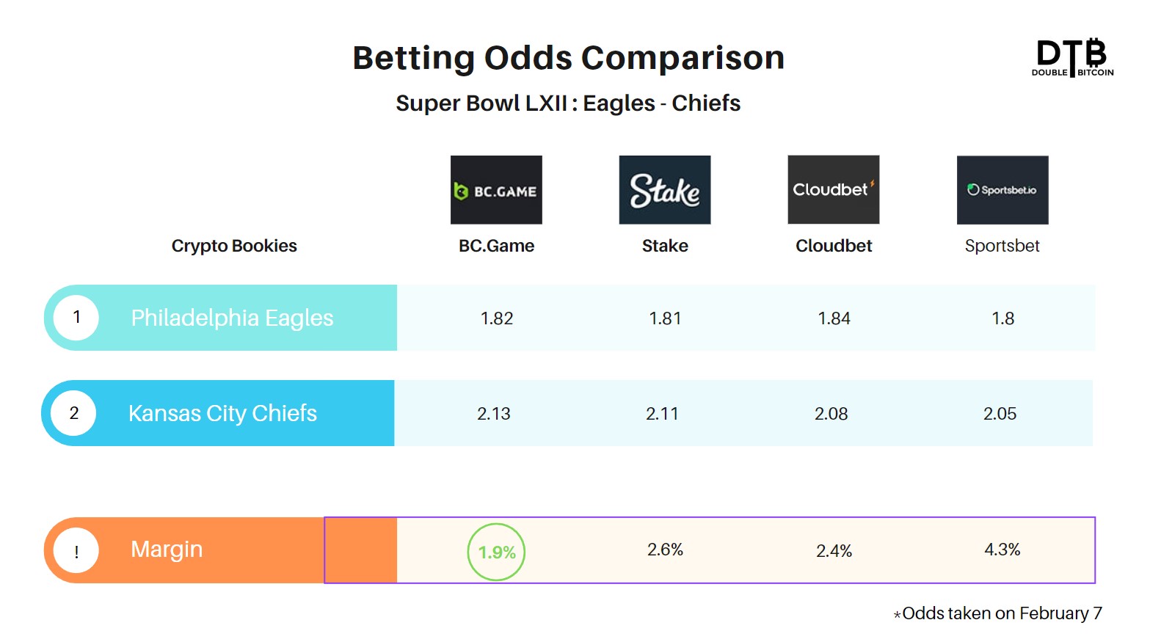The height and width of the screenshot is (642, 1150).
Task: Click Chiefs odds 2.13 under BC.Game
Action: pos(494,414)
